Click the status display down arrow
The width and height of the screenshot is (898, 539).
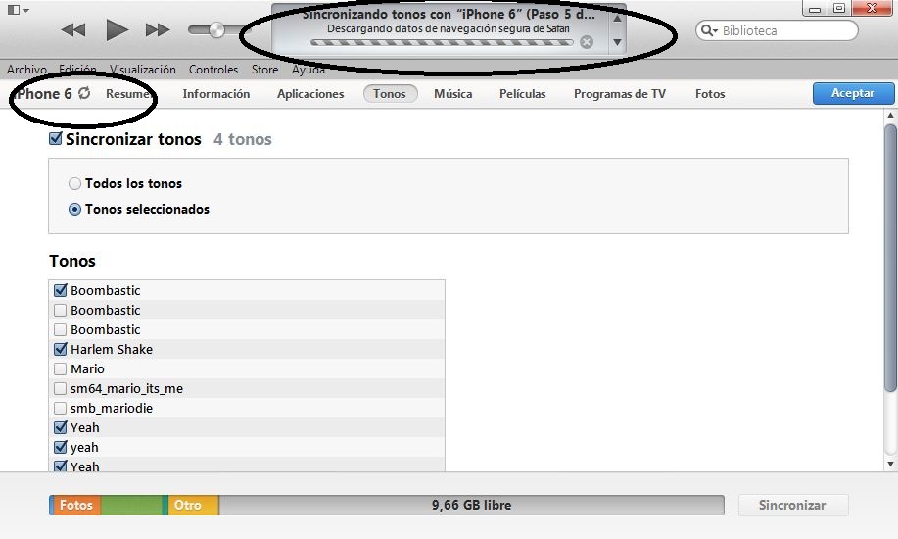pyautogui.click(x=617, y=42)
